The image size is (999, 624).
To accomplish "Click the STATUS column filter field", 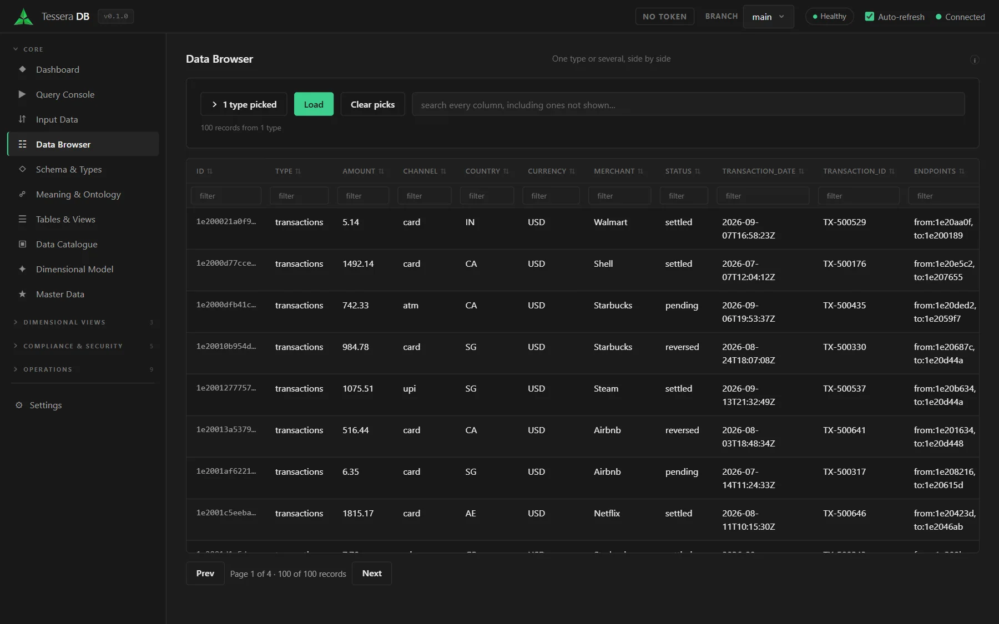I will [x=684, y=196].
